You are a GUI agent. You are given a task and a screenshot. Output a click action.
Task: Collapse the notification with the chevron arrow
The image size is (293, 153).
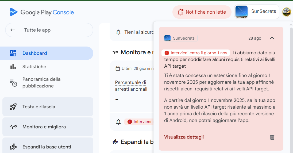coord(272,38)
